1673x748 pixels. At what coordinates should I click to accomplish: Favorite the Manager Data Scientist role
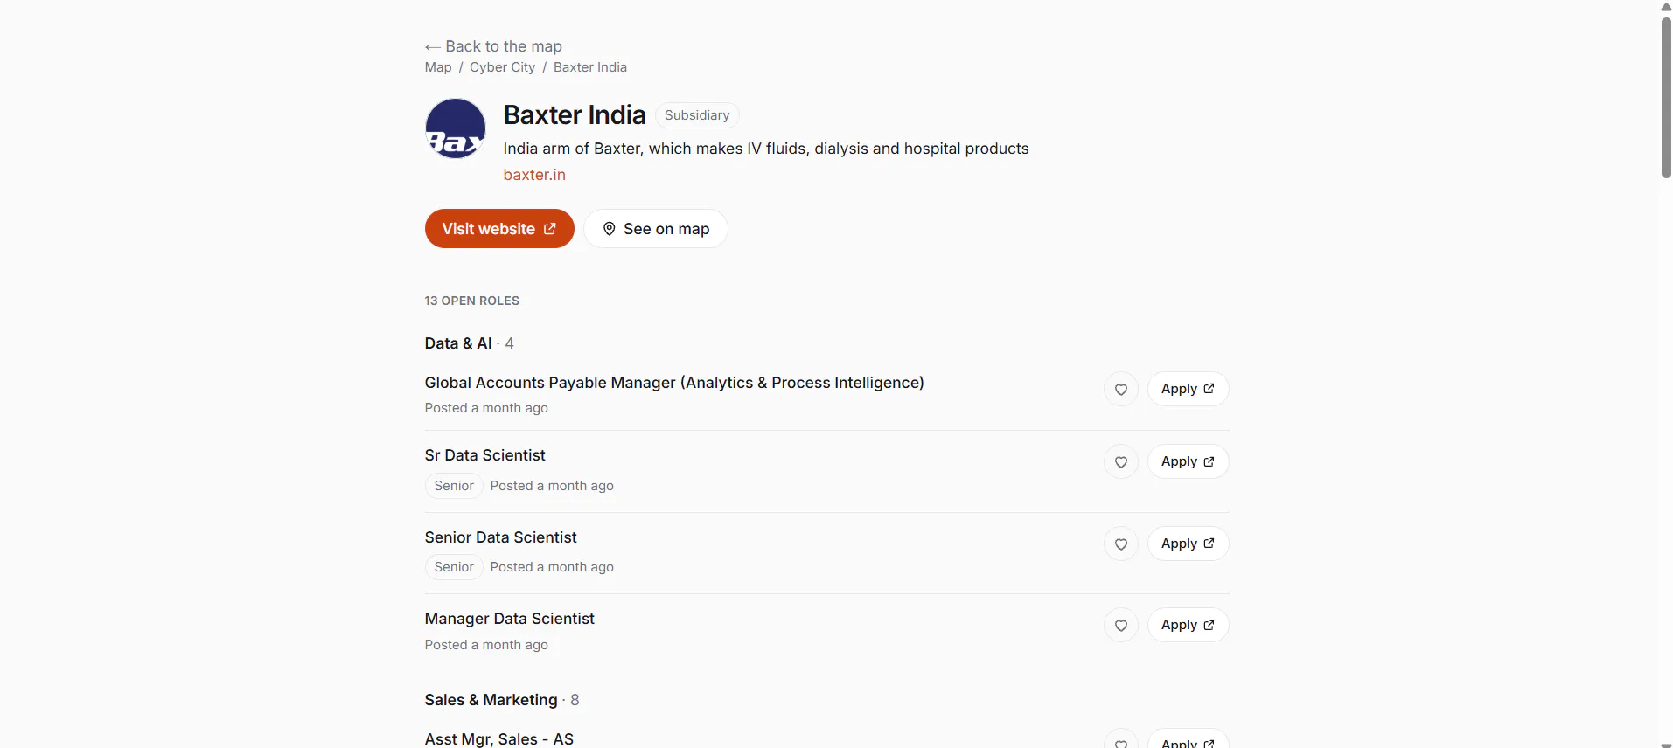point(1121,626)
